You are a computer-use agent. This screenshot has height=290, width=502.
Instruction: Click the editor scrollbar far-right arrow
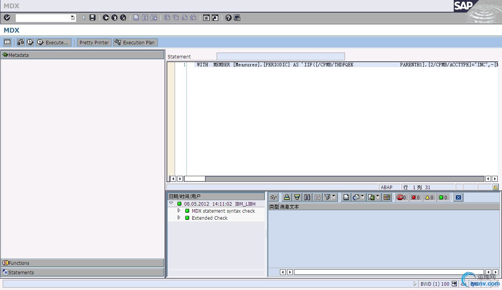coord(495,179)
